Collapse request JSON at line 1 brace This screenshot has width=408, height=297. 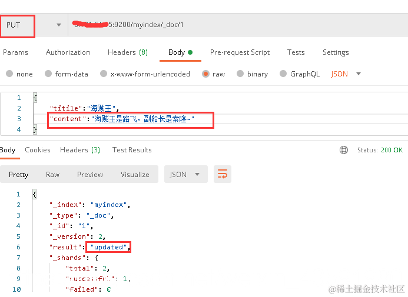(x=35, y=98)
